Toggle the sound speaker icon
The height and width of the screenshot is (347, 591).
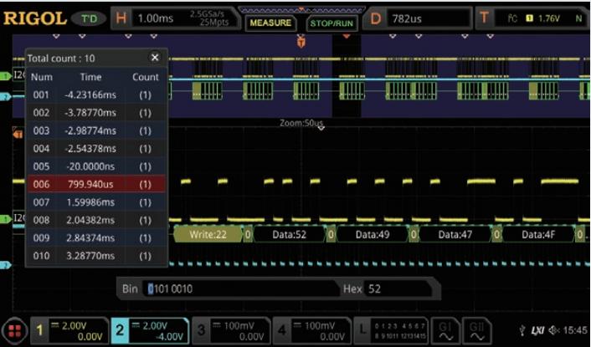pos(554,330)
